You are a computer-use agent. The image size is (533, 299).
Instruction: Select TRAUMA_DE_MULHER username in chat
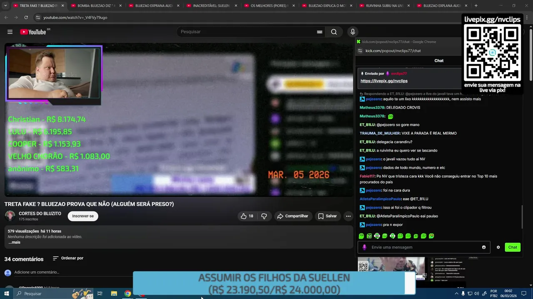(380, 133)
